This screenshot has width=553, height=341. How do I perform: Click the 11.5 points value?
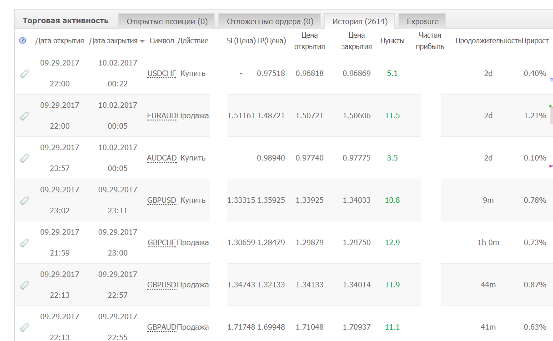coord(392,115)
